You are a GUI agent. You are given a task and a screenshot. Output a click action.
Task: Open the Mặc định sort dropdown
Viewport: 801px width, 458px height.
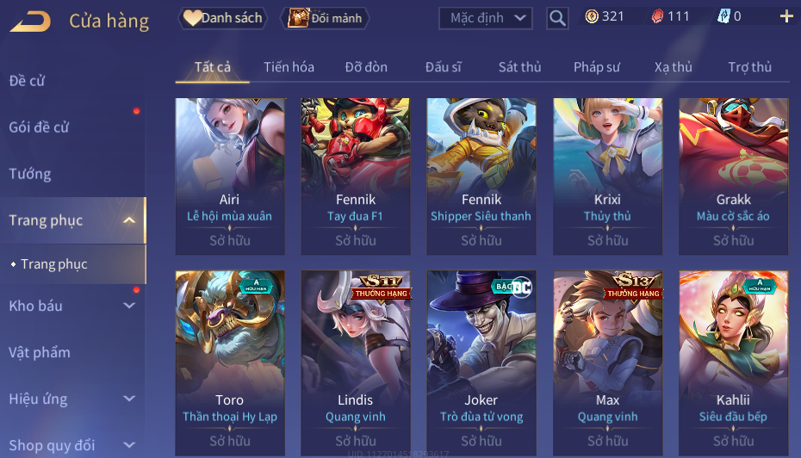coord(485,18)
